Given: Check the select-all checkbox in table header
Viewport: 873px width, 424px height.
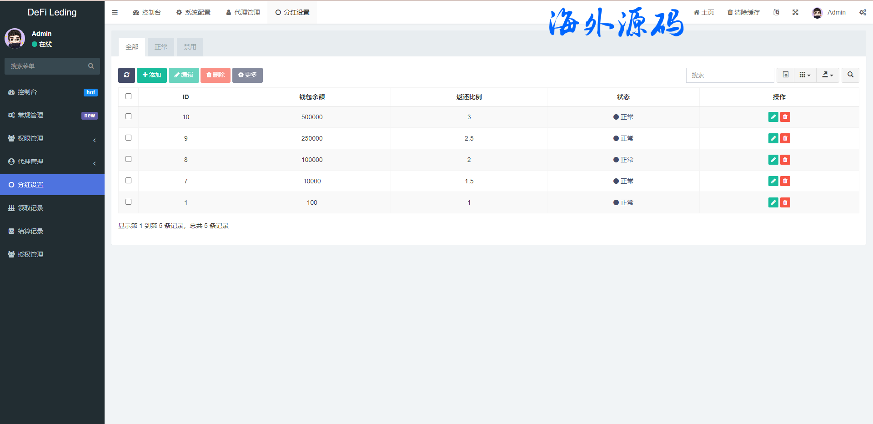Looking at the screenshot, I should point(128,96).
